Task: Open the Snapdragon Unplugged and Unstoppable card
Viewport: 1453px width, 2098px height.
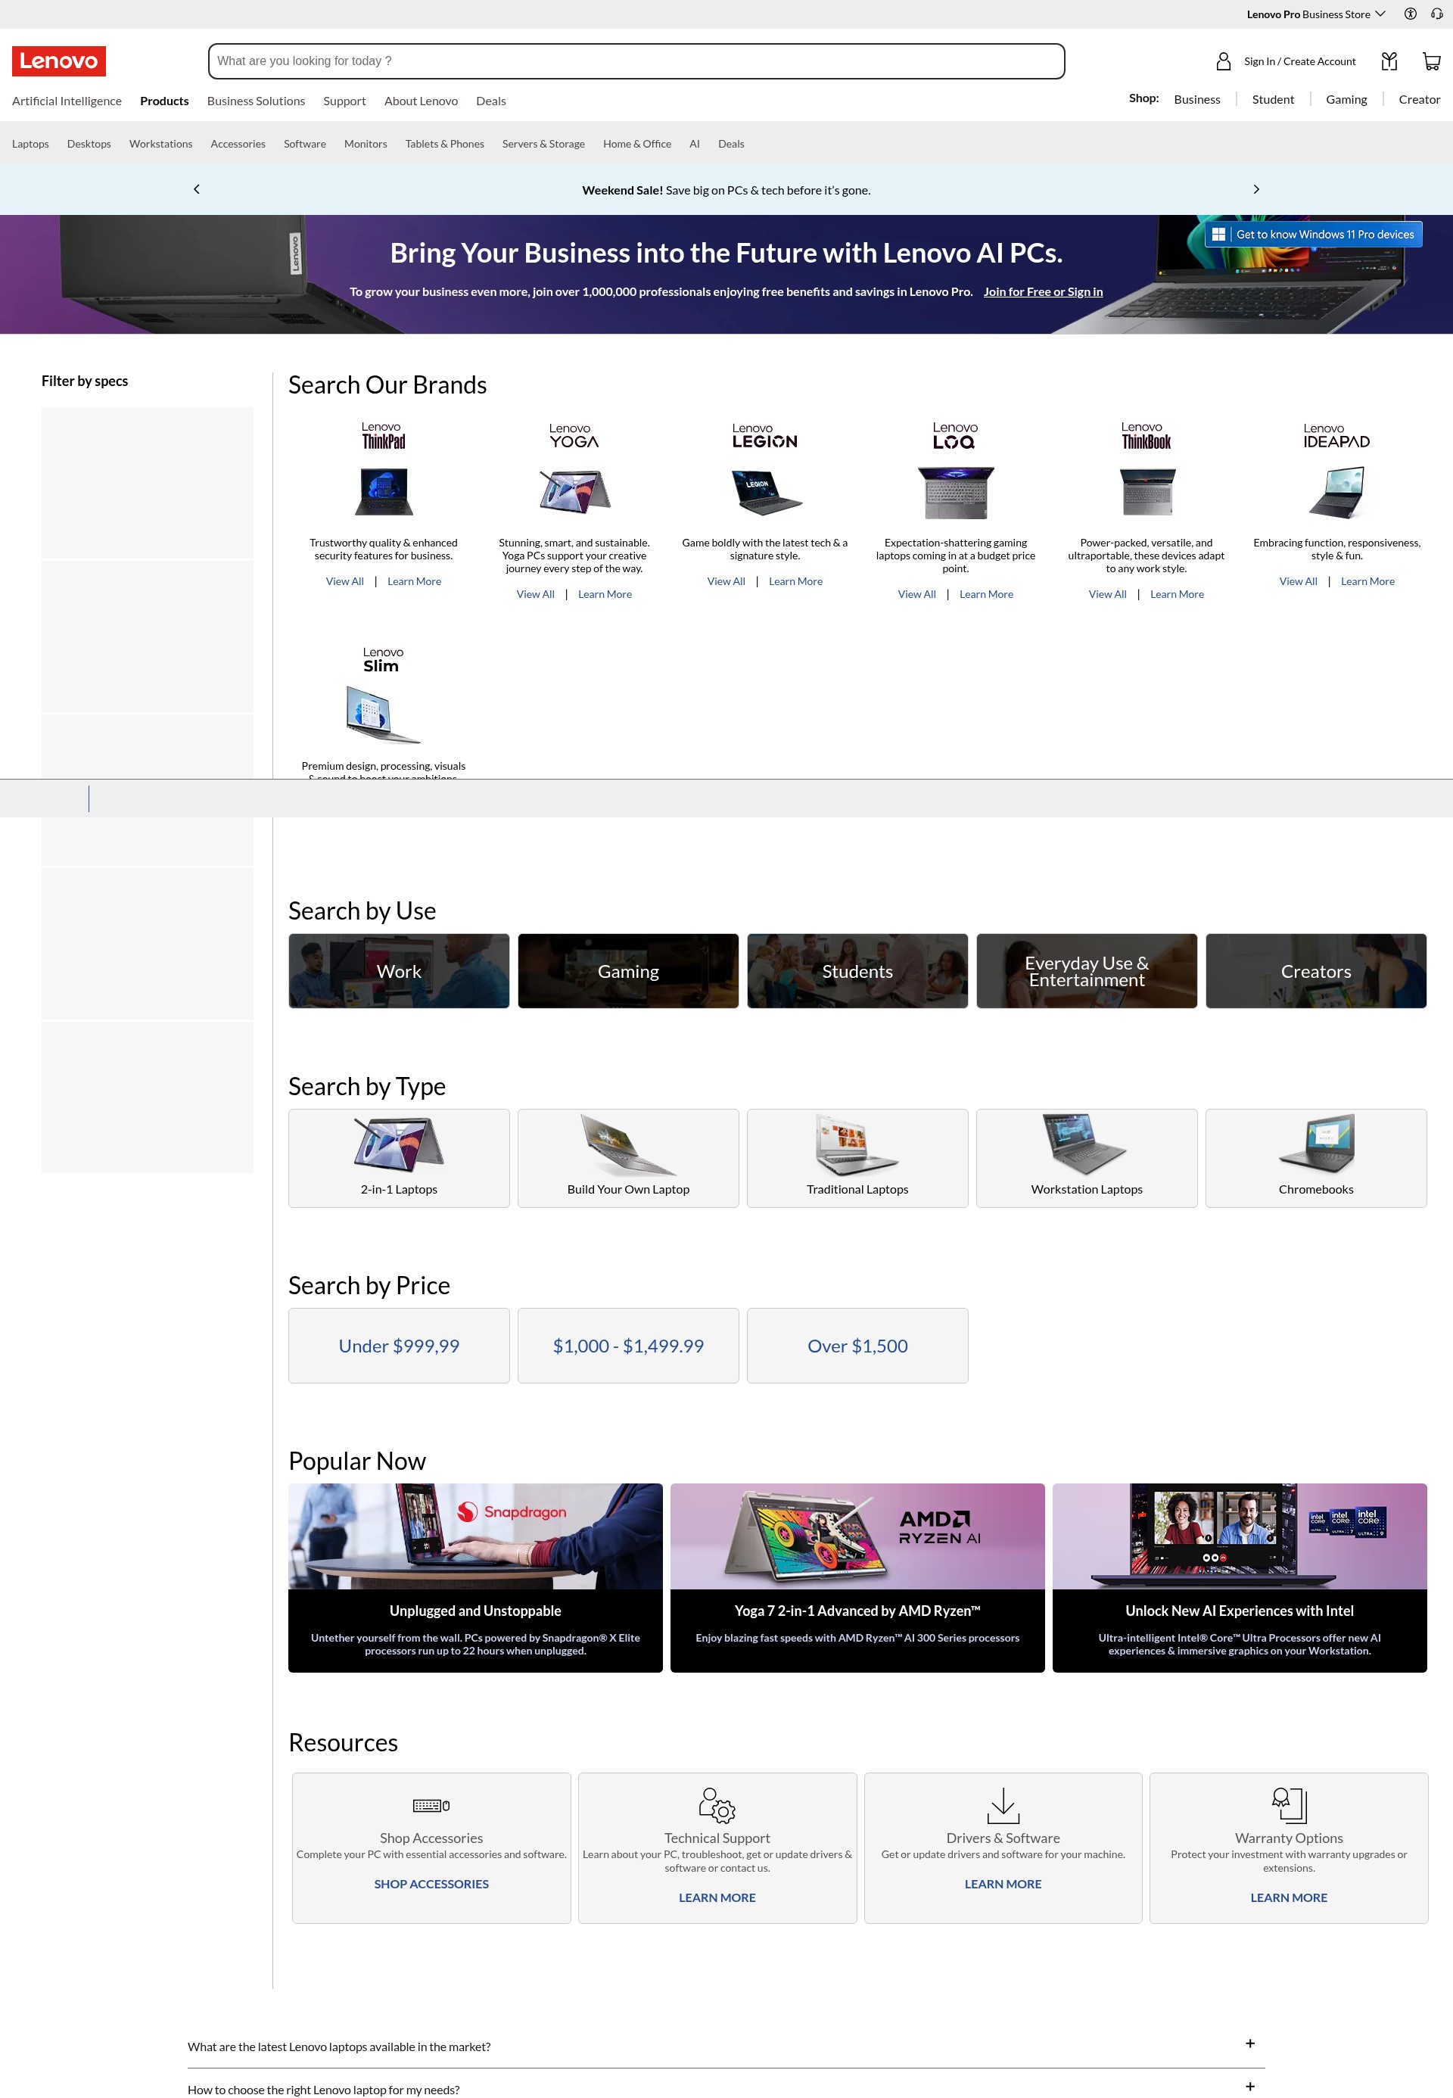Action: point(475,1578)
